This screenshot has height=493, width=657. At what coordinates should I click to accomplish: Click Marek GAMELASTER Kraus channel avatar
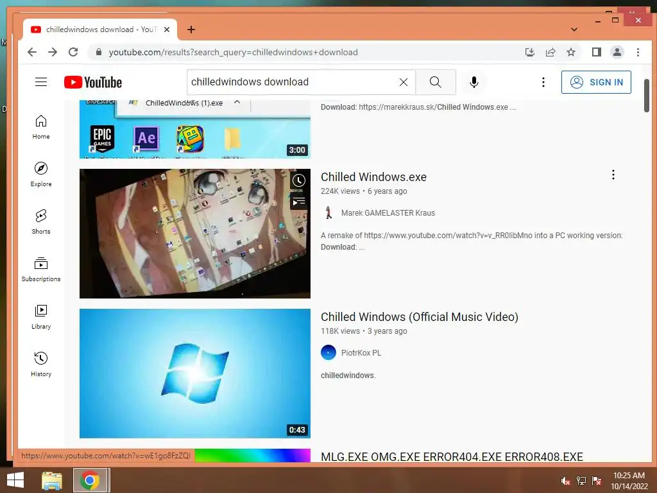pyautogui.click(x=328, y=212)
